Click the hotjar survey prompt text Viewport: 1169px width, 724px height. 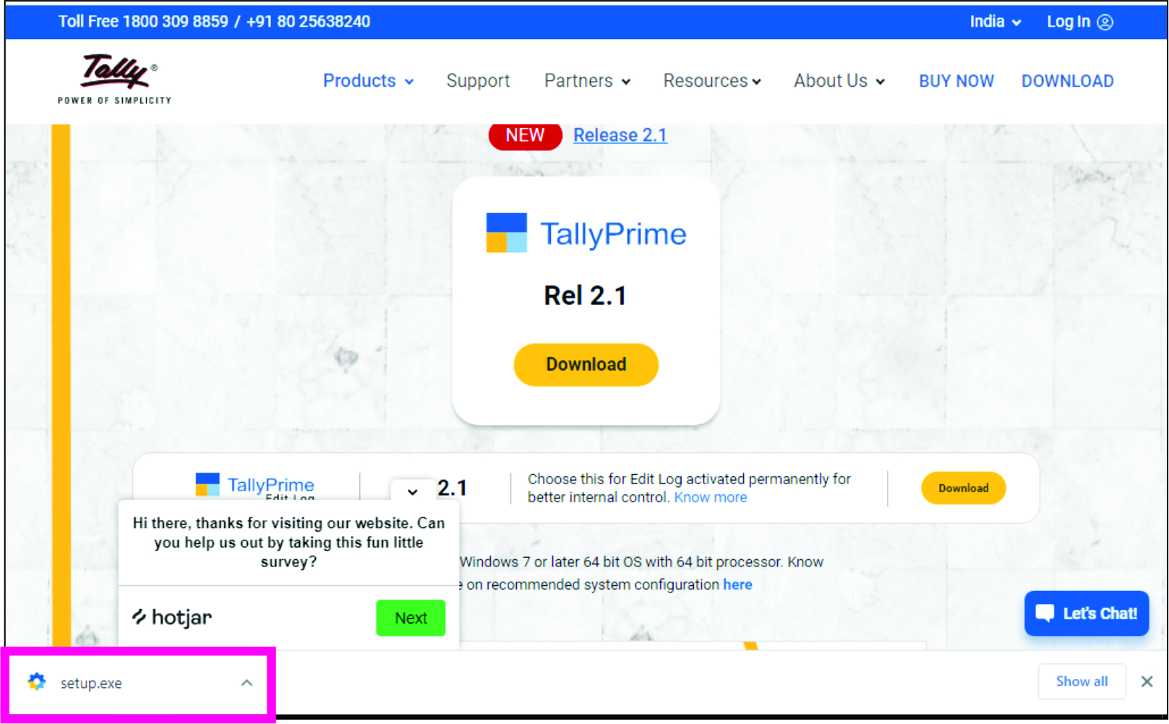tap(288, 543)
